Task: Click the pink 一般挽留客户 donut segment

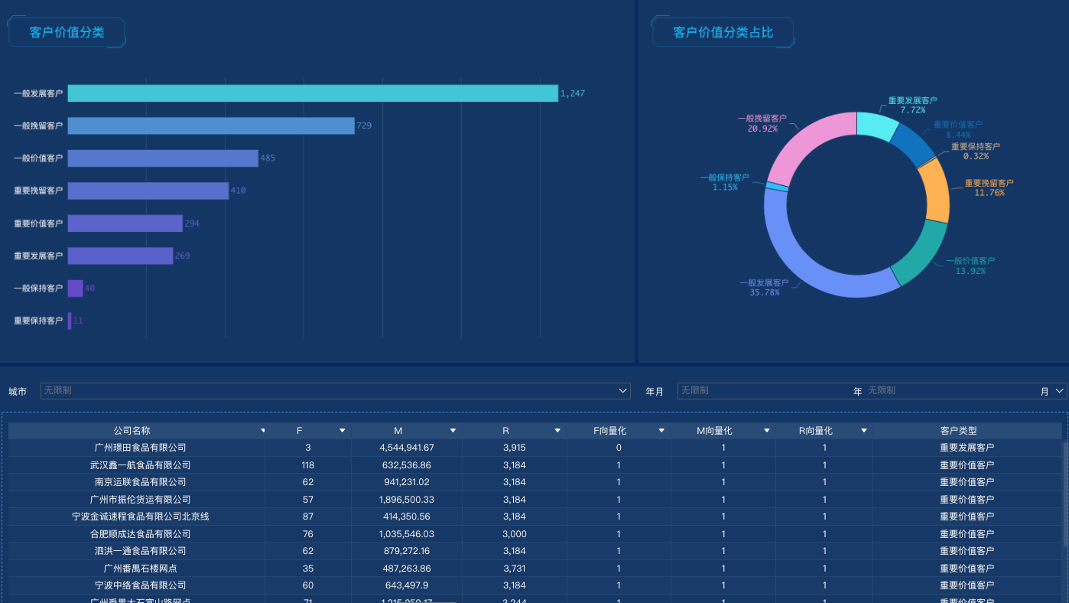Action: [806, 141]
